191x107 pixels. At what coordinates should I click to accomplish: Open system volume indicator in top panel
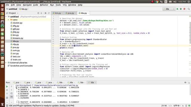click(175, 1)
